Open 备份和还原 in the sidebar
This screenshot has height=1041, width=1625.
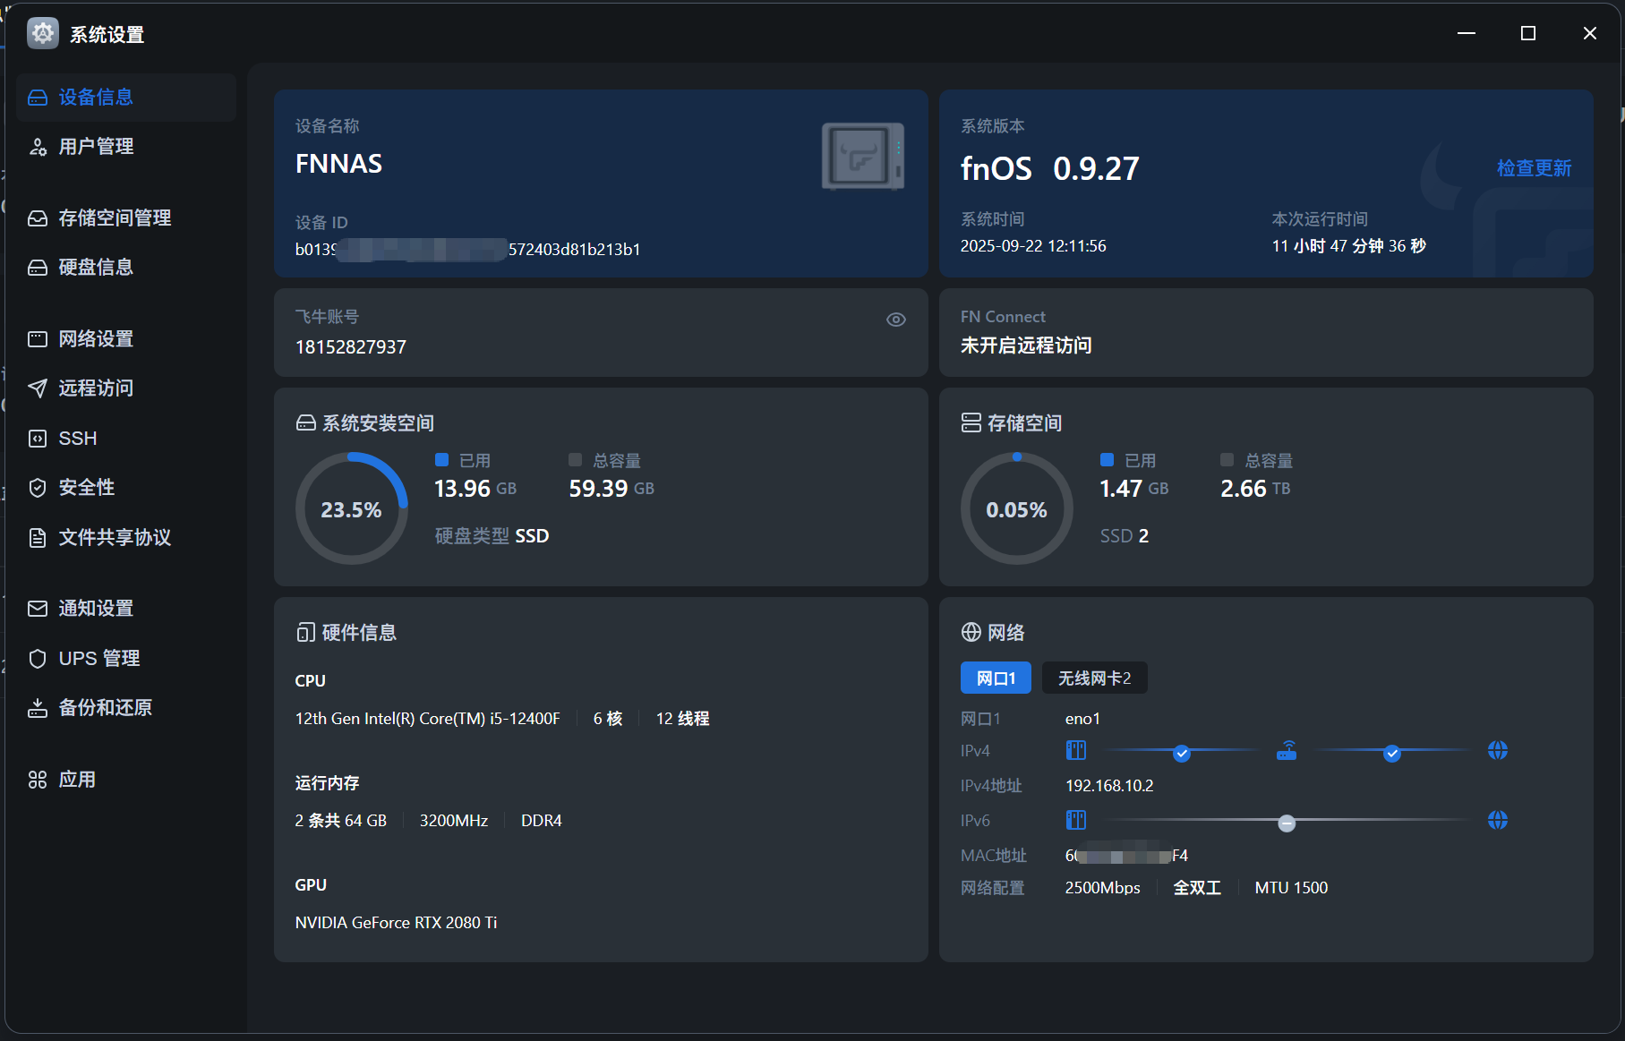(126, 708)
